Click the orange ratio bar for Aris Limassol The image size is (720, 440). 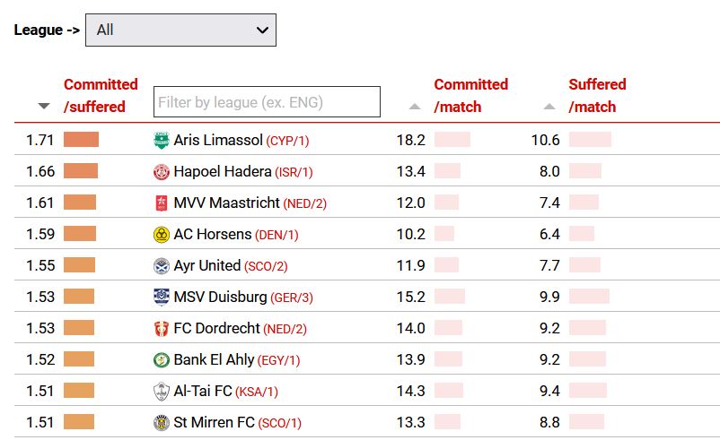[82, 139]
